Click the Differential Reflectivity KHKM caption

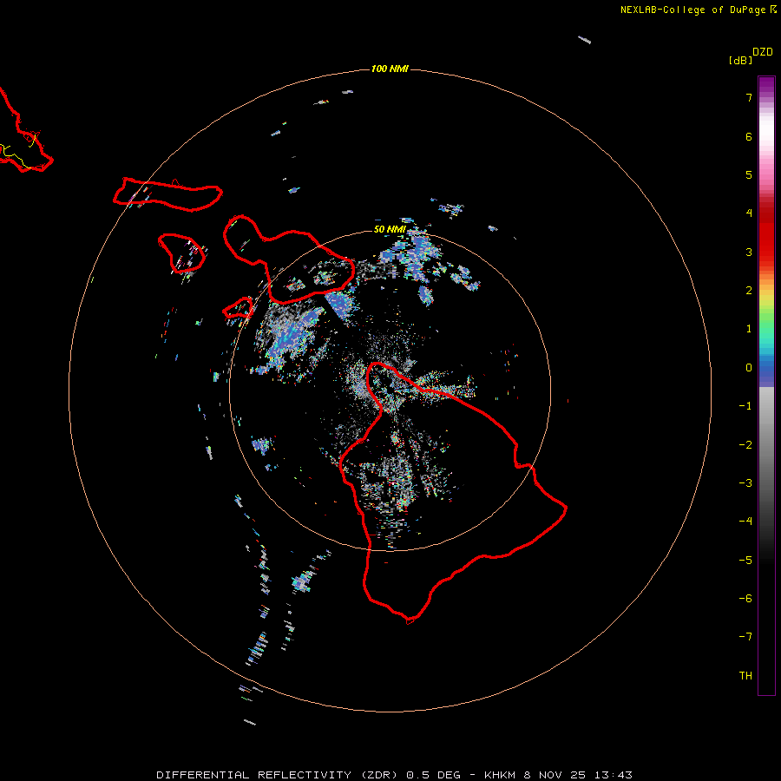394,775
